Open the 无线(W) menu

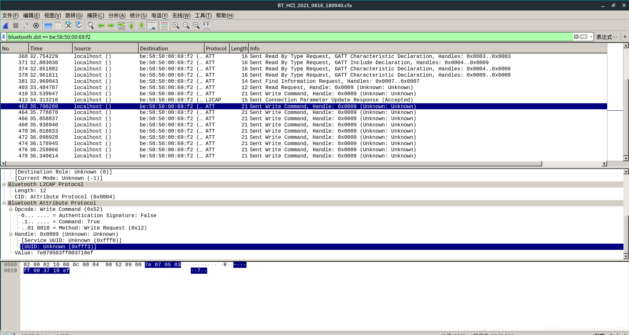pos(181,15)
